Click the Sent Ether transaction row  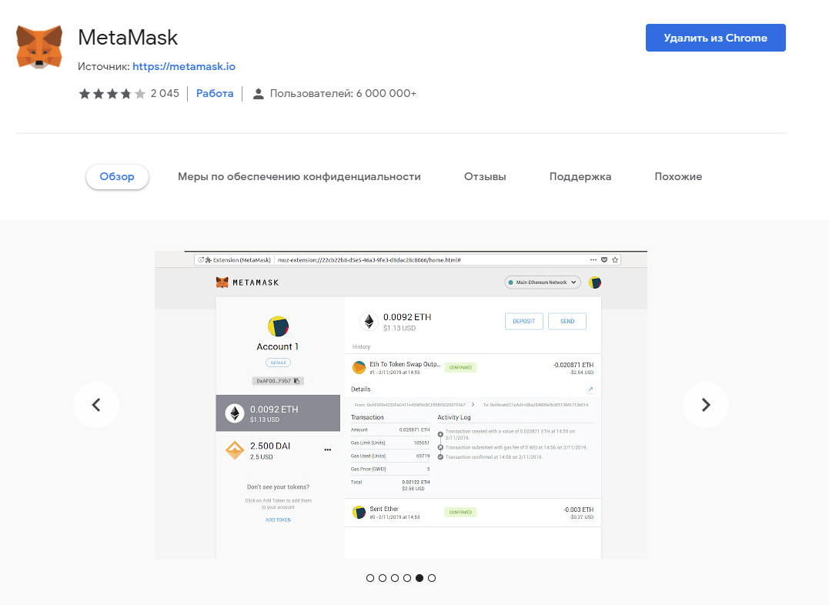tap(473, 513)
